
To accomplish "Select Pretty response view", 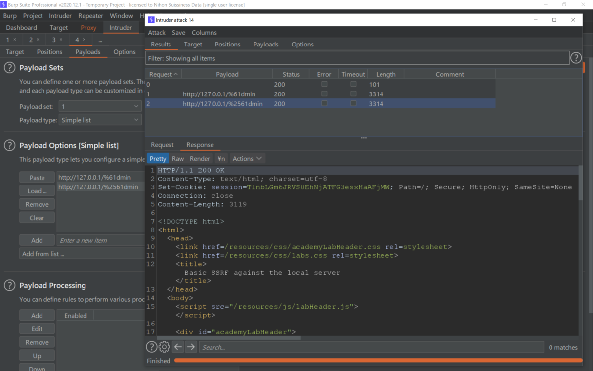I will click(x=158, y=159).
